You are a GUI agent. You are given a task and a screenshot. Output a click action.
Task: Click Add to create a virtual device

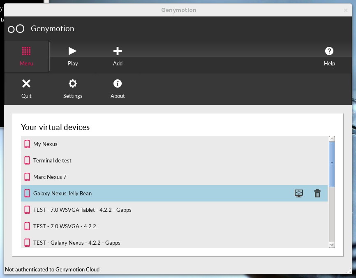[x=118, y=56]
